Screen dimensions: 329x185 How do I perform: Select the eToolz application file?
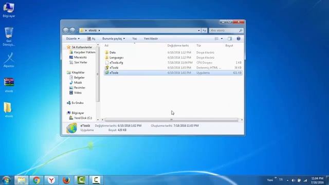pyautogui.click(x=173, y=73)
